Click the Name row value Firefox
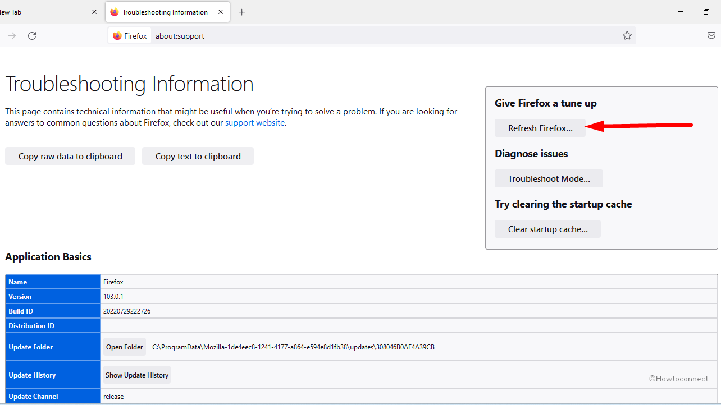721x405 pixels. coord(113,282)
